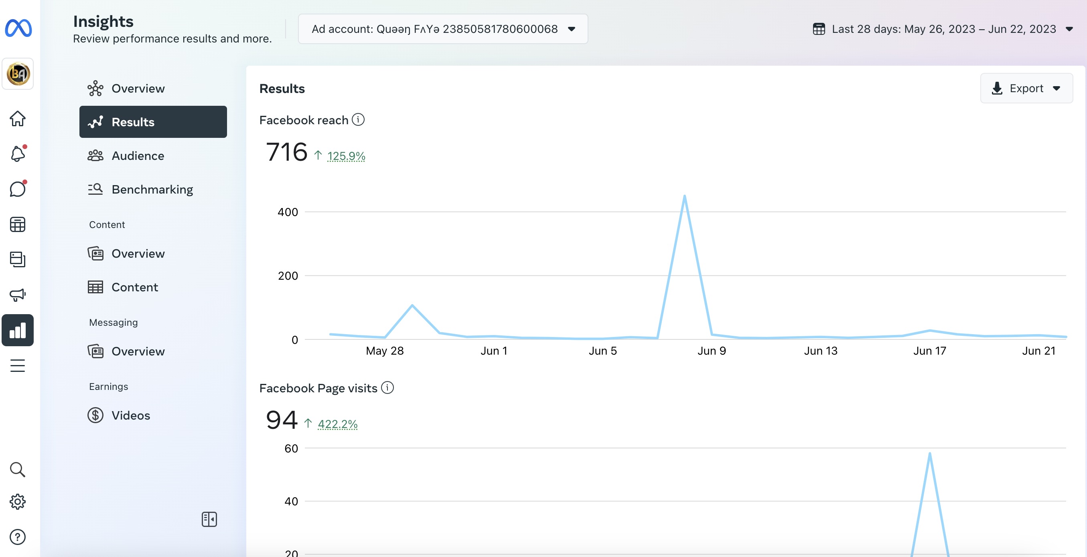Click the Insights page title
Viewport: 1087px width, 557px height.
(103, 21)
